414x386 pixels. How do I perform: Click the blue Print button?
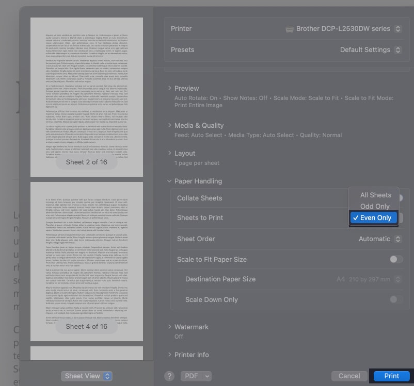(392, 376)
